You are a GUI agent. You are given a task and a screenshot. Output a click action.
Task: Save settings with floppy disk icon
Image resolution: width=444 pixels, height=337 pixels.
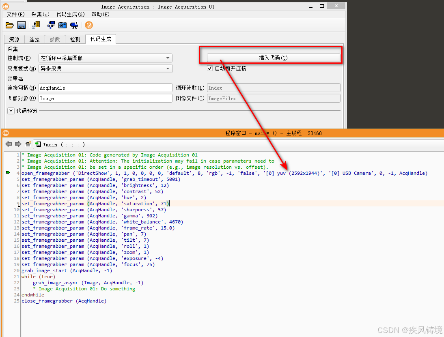tap(22, 26)
